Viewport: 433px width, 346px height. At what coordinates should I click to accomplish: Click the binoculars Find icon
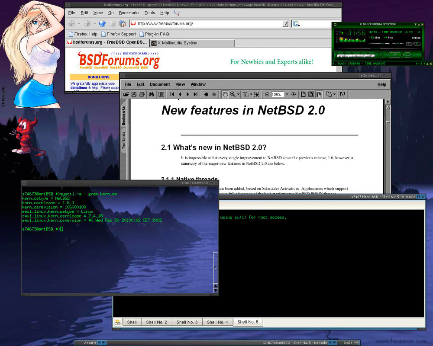[152, 94]
